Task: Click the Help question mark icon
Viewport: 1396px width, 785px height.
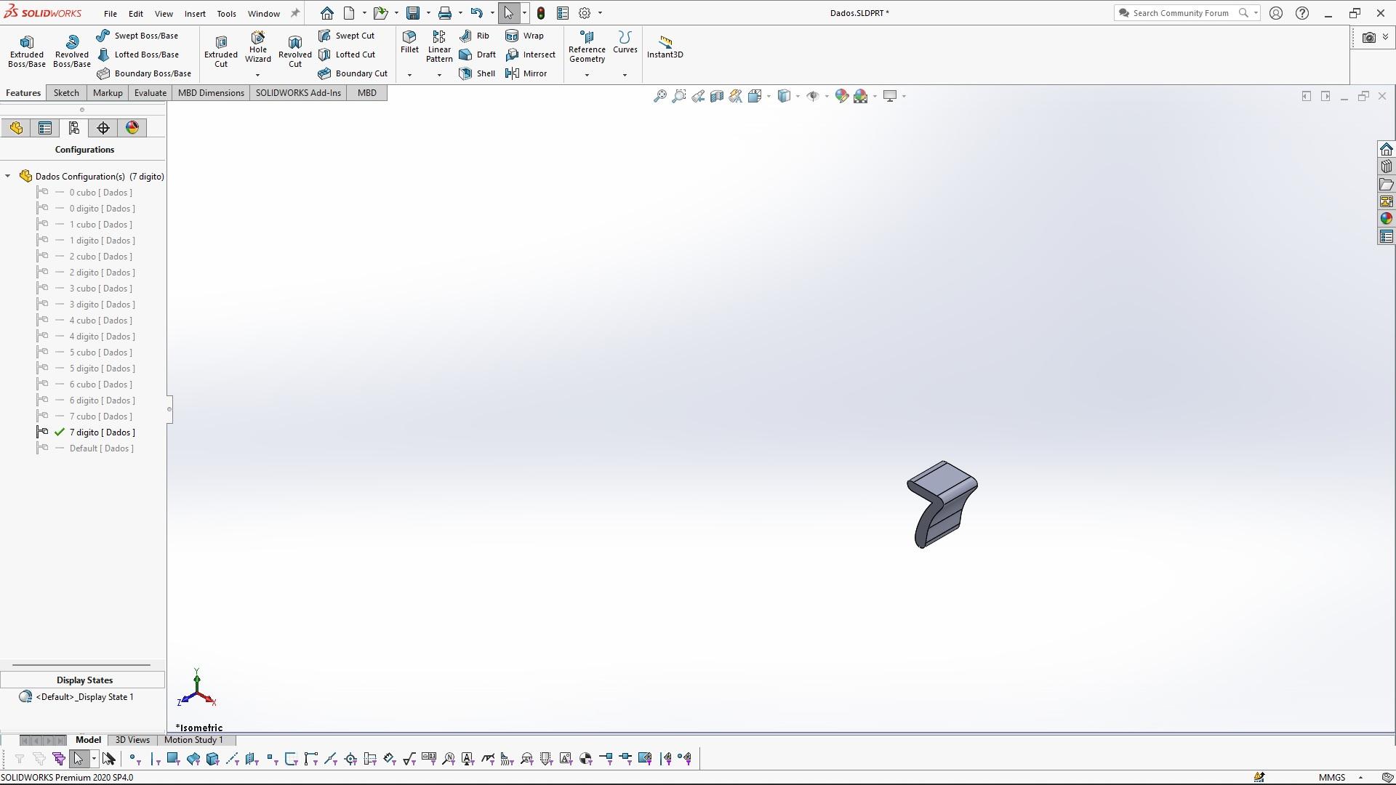Action: [1302, 13]
